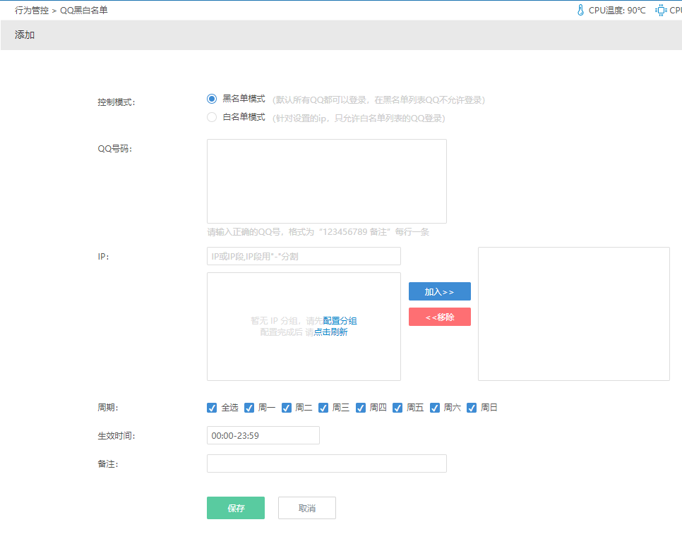Uncheck the 周二 checkbox
The image size is (682, 546).
tap(286, 408)
